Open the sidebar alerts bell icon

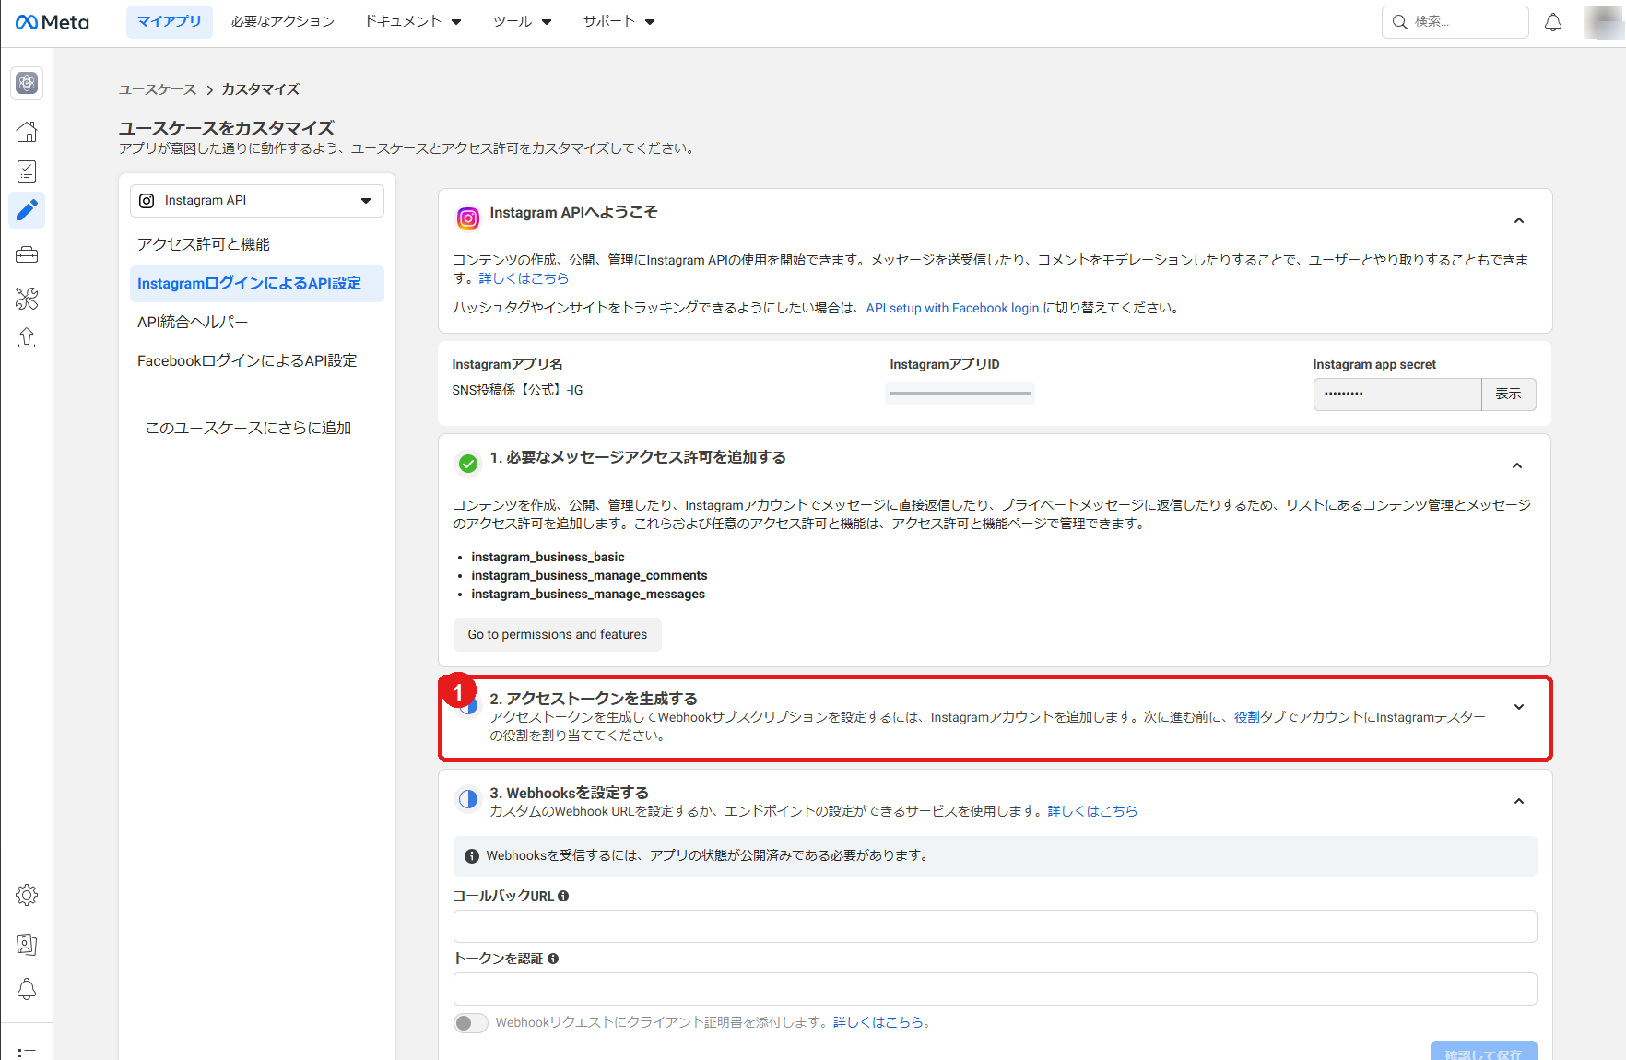click(27, 989)
